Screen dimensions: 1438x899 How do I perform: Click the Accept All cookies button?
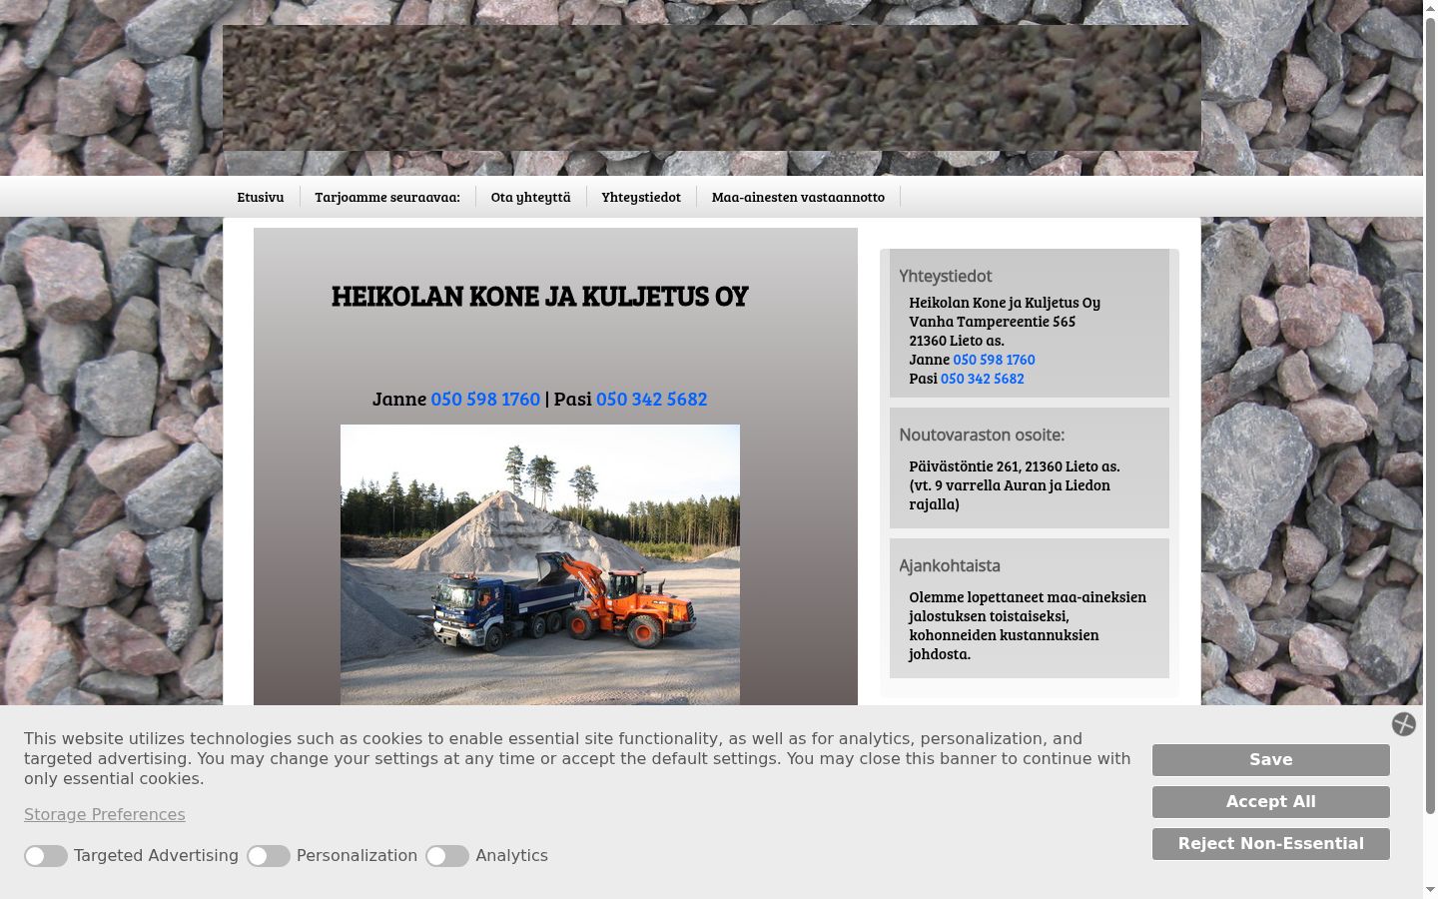1271,802
